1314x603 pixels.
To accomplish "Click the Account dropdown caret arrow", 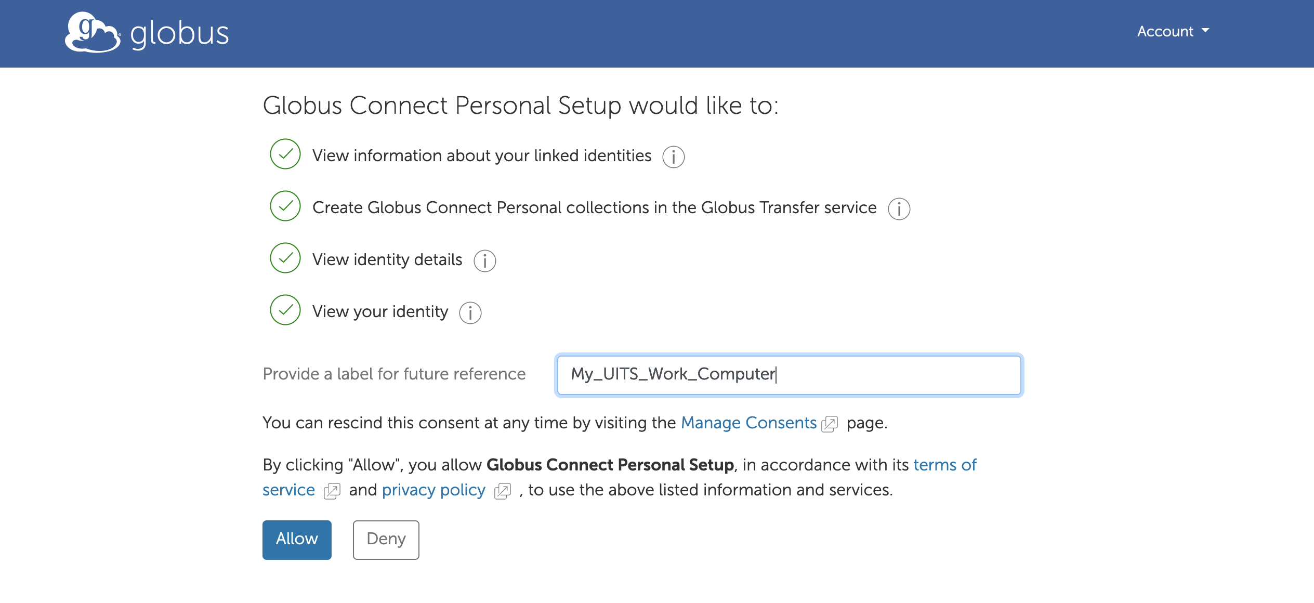I will [1205, 31].
